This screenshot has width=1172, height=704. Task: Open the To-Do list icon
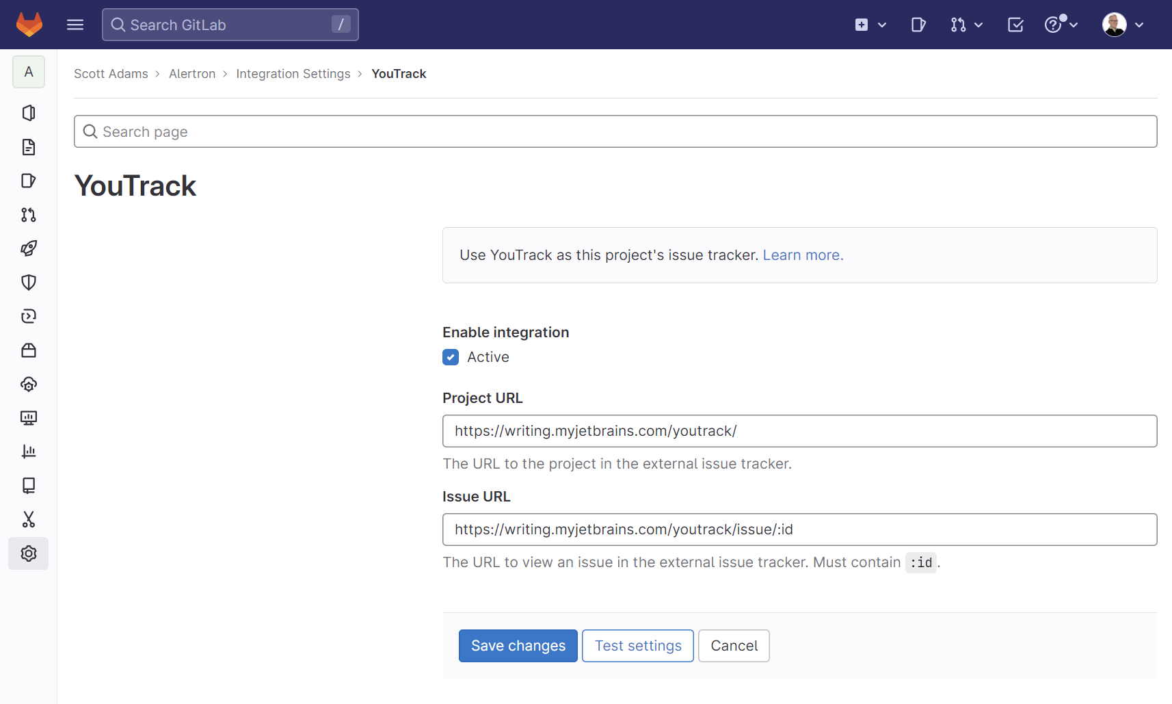click(1015, 25)
